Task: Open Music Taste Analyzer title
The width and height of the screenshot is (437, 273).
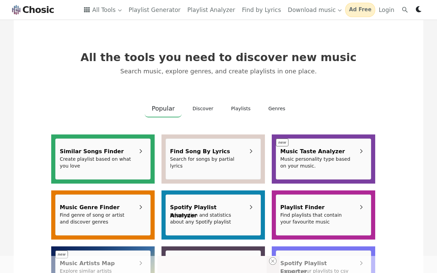Action: (313, 151)
